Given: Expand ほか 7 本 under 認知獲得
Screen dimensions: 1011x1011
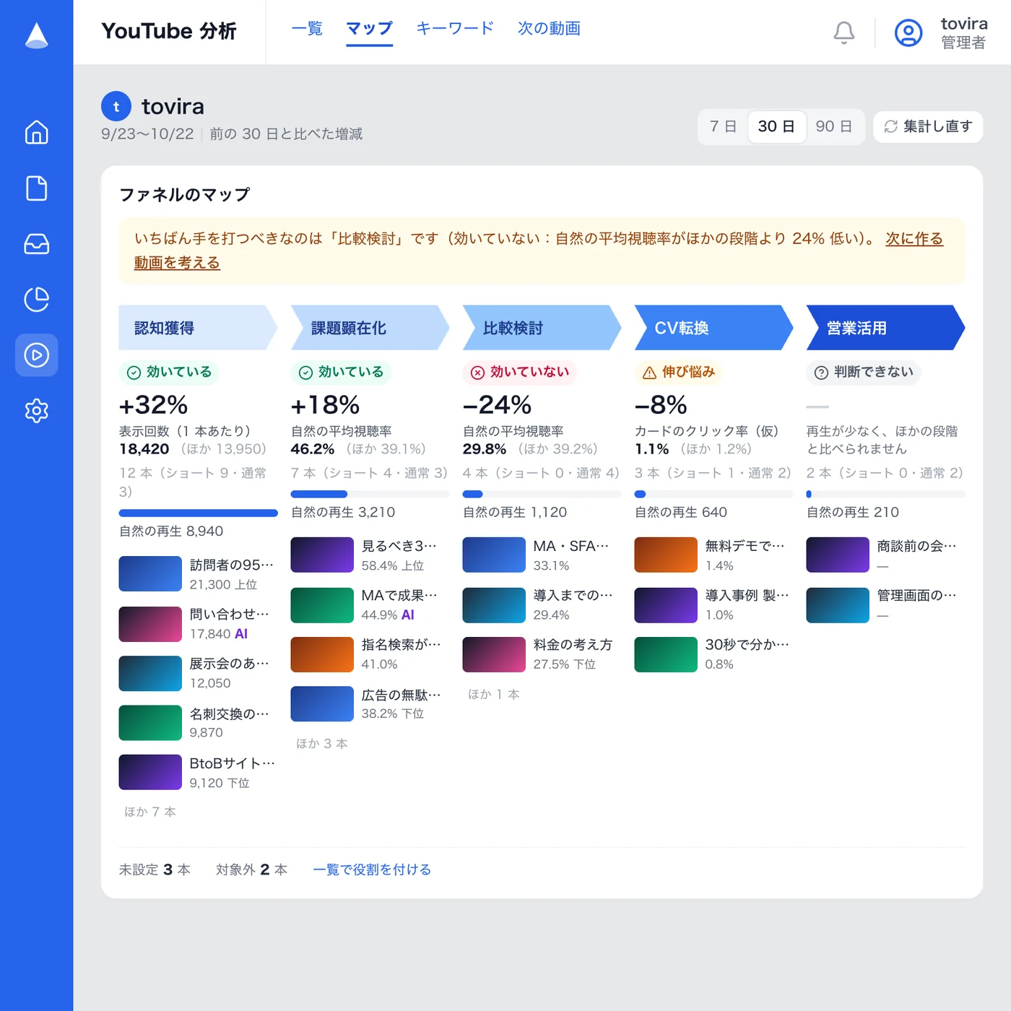Looking at the screenshot, I should (x=150, y=812).
